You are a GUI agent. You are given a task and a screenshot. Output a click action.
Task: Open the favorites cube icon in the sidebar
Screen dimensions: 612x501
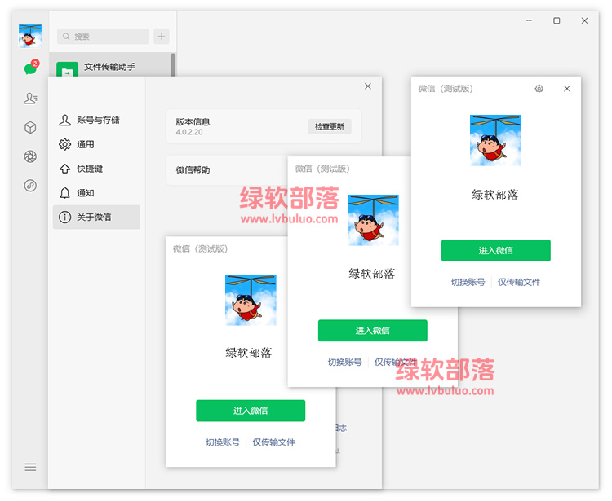click(x=30, y=127)
